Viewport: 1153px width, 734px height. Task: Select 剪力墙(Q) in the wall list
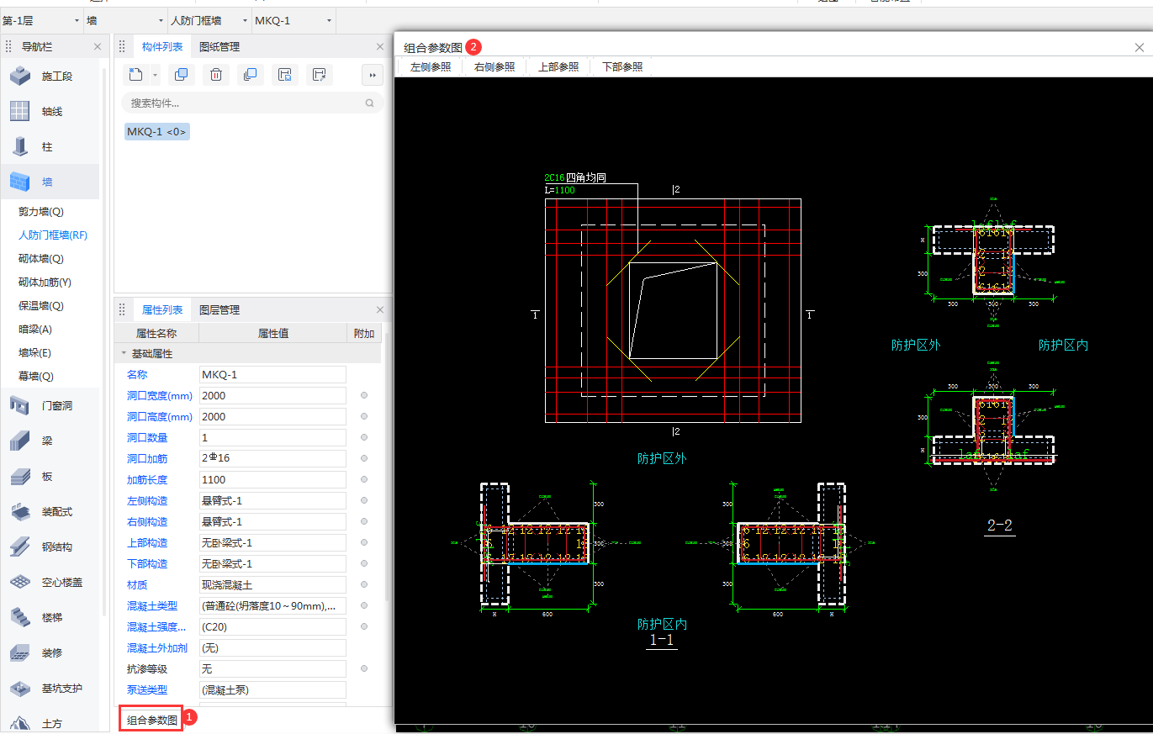click(x=41, y=212)
